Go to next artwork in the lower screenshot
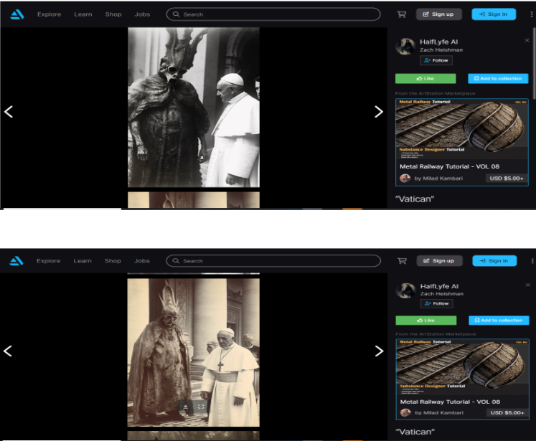 [379, 351]
